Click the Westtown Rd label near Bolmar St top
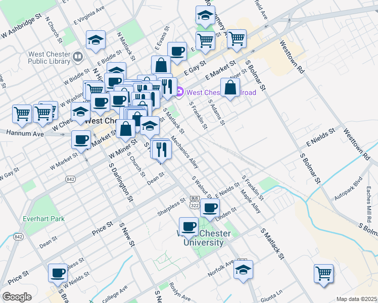The width and height of the screenshot is (378, 303). click(x=292, y=57)
